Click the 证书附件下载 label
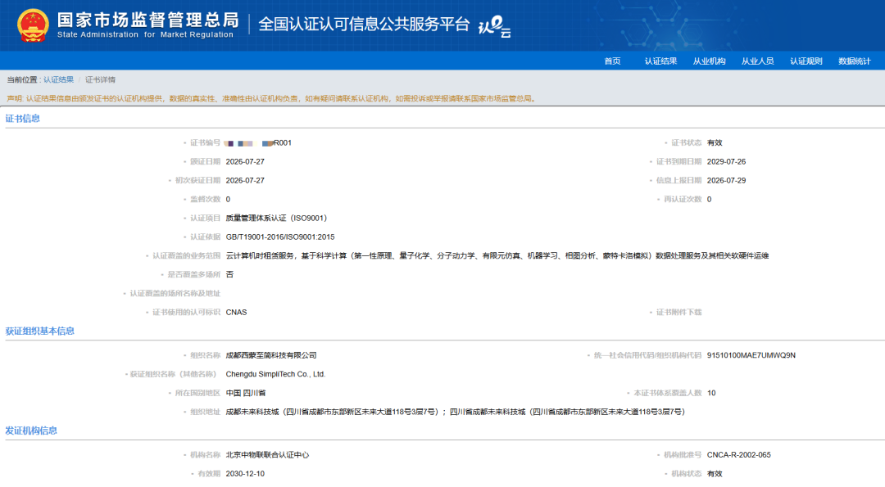The width and height of the screenshot is (885, 487). coord(678,313)
